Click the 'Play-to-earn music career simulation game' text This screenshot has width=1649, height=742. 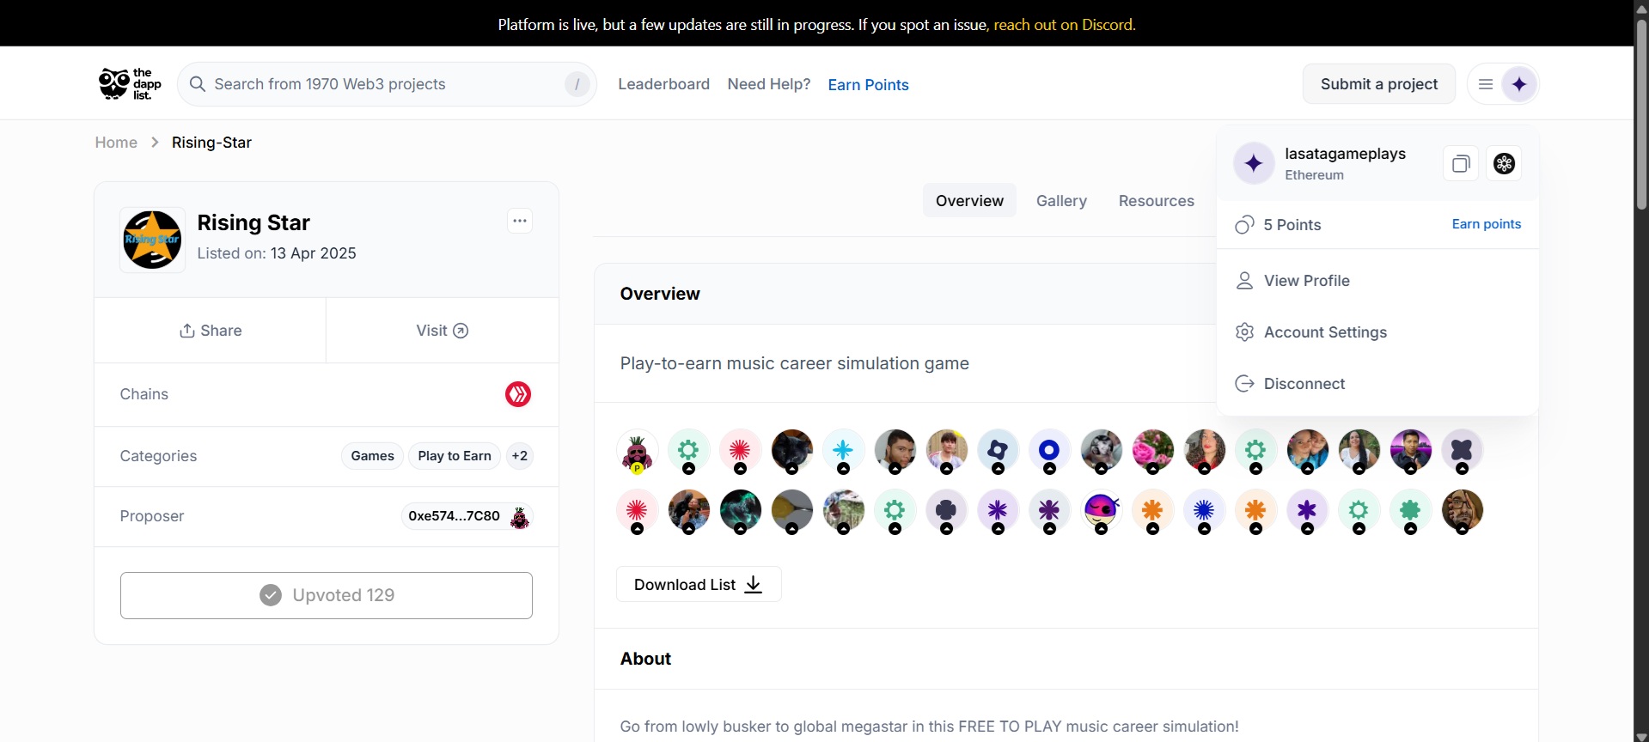(x=794, y=363)
